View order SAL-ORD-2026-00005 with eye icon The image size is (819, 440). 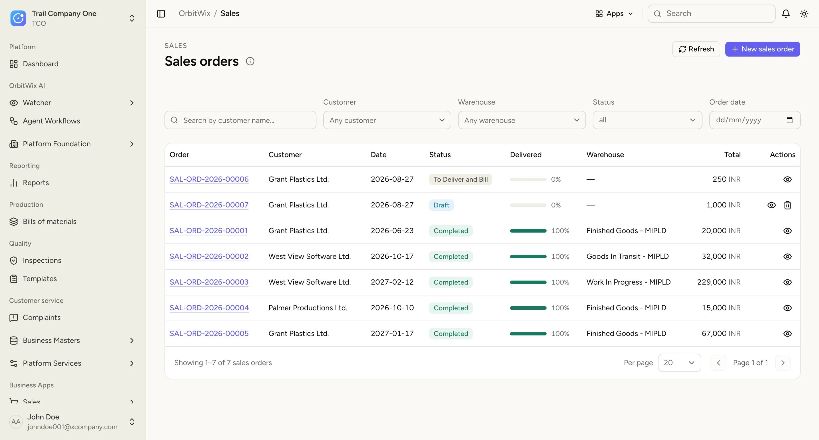click(788, 334)
